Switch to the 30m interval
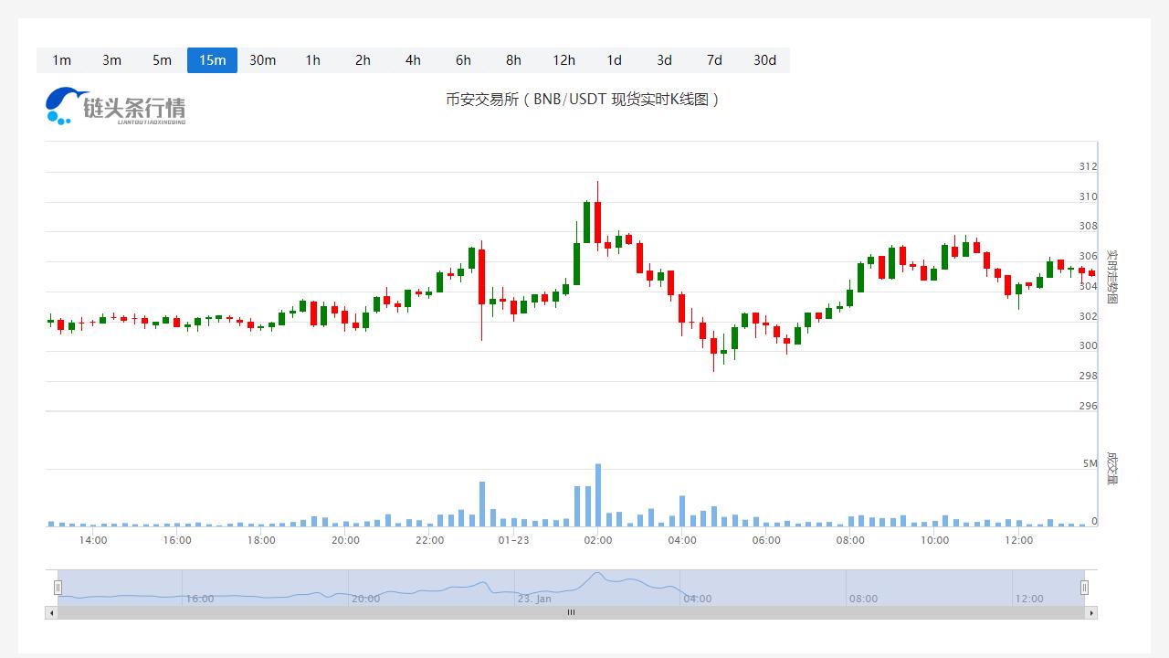This screenshot has width=1169, height=658. click(262, 60)
